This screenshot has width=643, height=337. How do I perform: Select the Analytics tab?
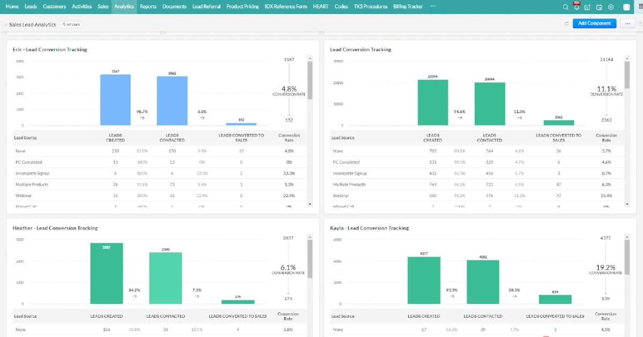(x=124, y=6)
